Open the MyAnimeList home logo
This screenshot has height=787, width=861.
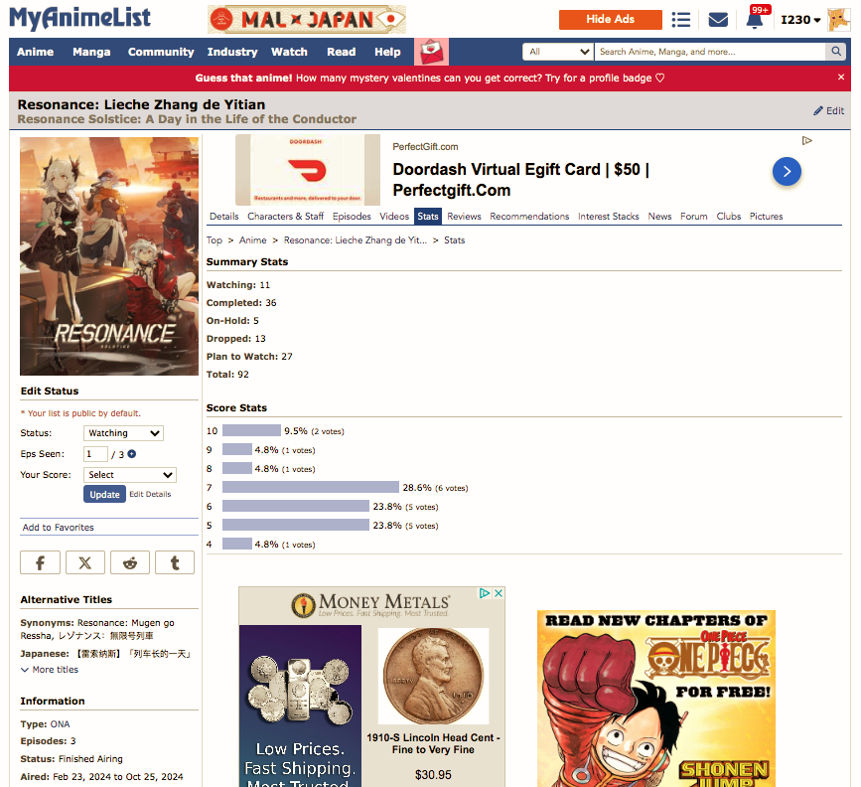pos(79,18)
